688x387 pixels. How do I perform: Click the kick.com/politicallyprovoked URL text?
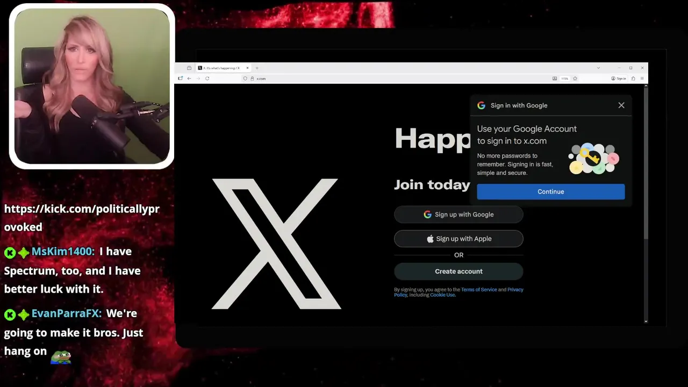[x=82, y=218]
